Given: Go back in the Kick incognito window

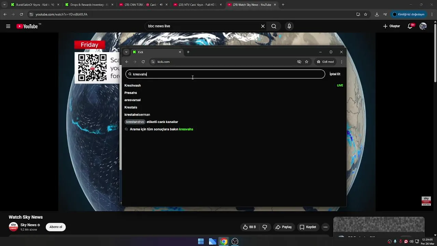Looking at the screenshot, I should [x=127, y=62].
